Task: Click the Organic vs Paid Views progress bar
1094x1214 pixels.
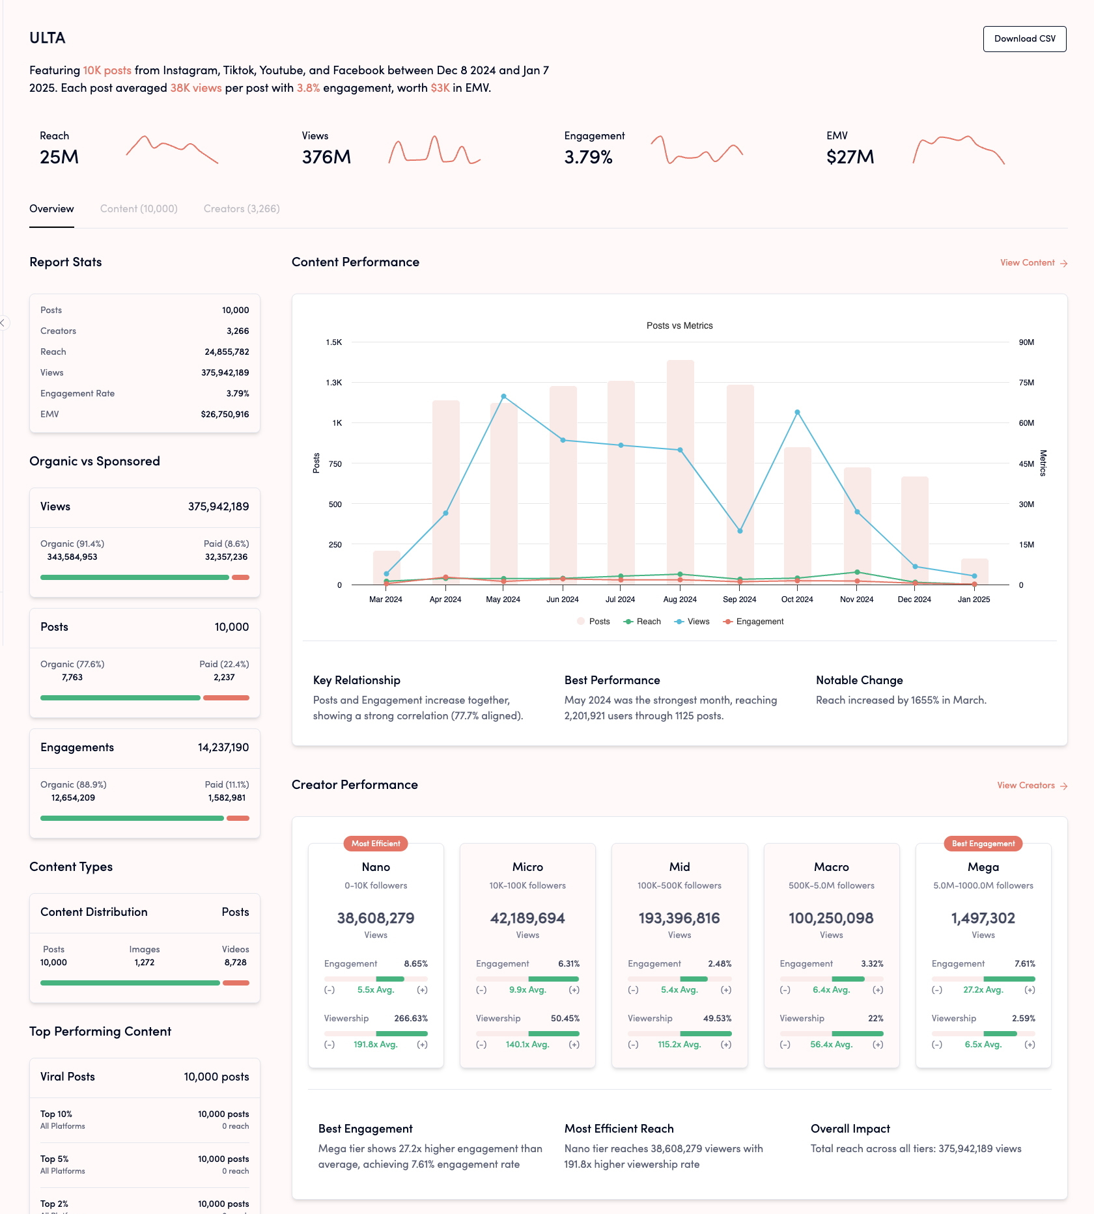Action: pos(145,577)
